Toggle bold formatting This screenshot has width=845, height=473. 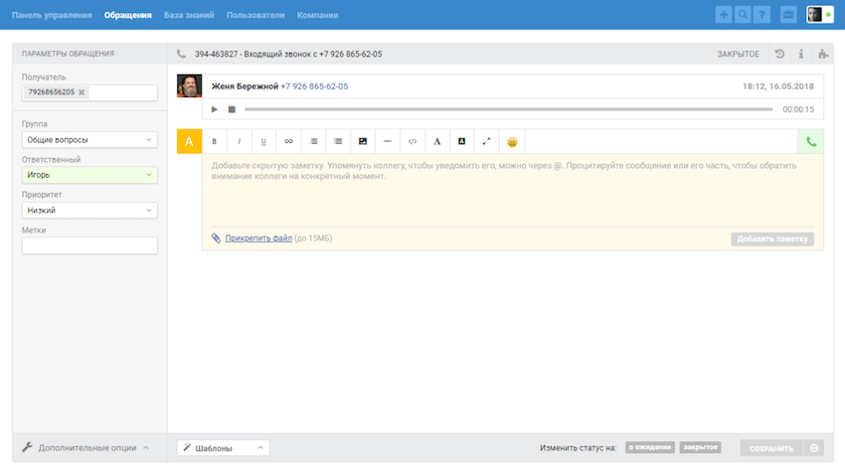215,142
